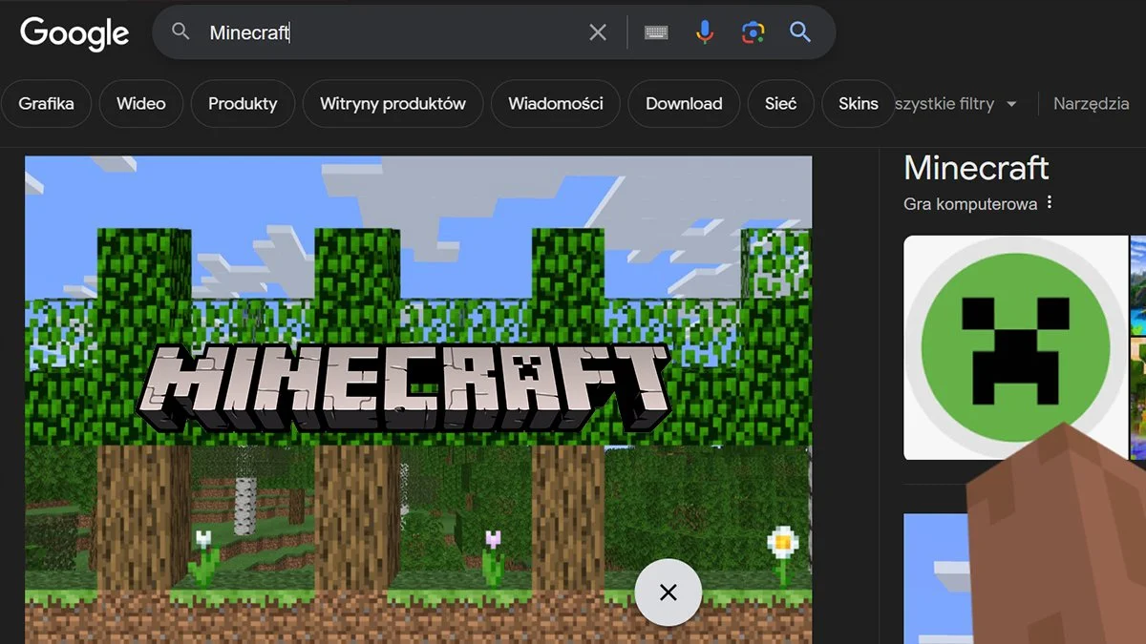Activate voice search with the microphone icon

(x=704, y=31)
